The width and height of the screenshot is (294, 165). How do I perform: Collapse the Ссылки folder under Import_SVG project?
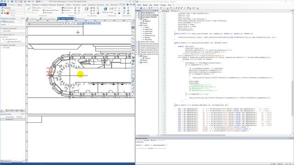click(x=139, y=25)
